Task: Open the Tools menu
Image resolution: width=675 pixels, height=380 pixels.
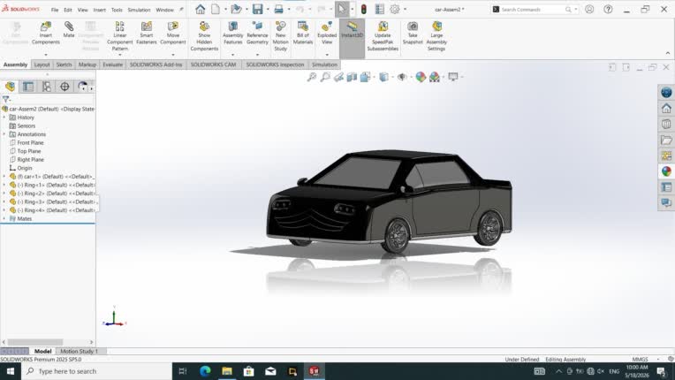Action: tap(117, 10)
